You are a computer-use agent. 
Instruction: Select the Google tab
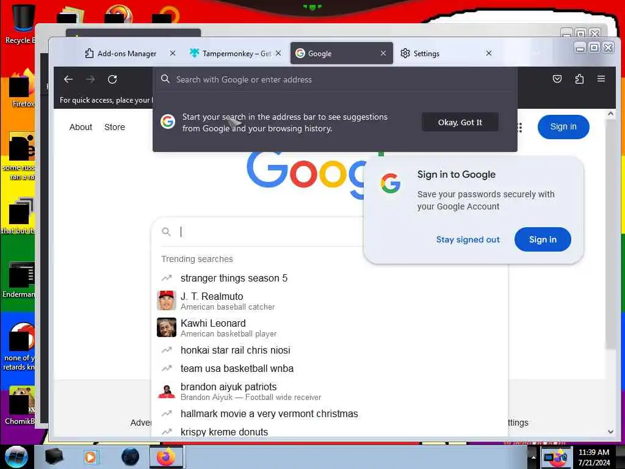342,53
